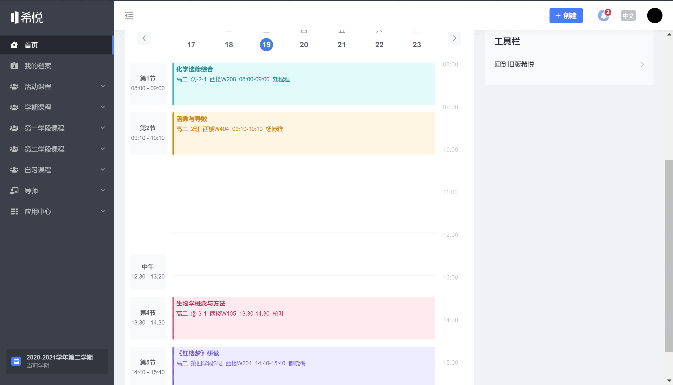
Task: Click the group icon beside 第一学段课程
Action: tap(14, 128)
